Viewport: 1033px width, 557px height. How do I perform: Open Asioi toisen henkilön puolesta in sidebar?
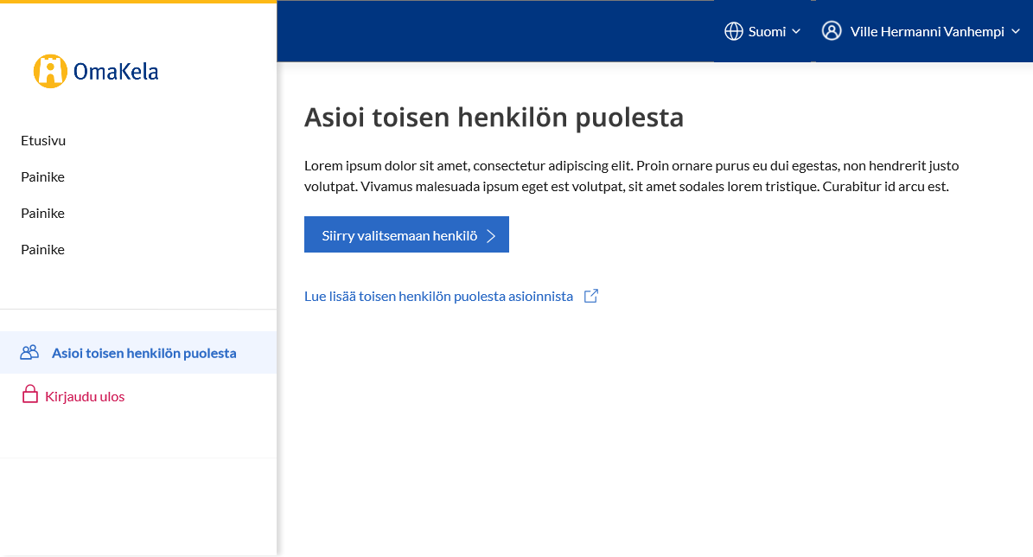tap(143, 353)
